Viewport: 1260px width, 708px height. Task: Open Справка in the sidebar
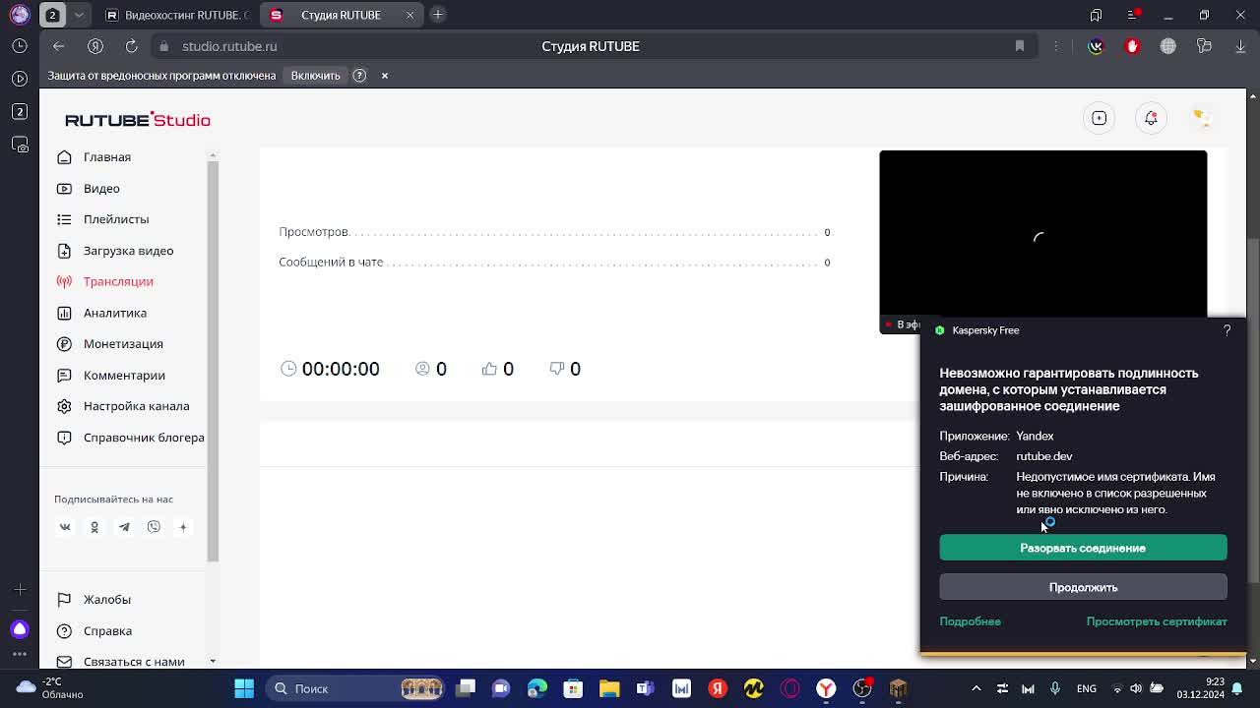tap(107, 630)
